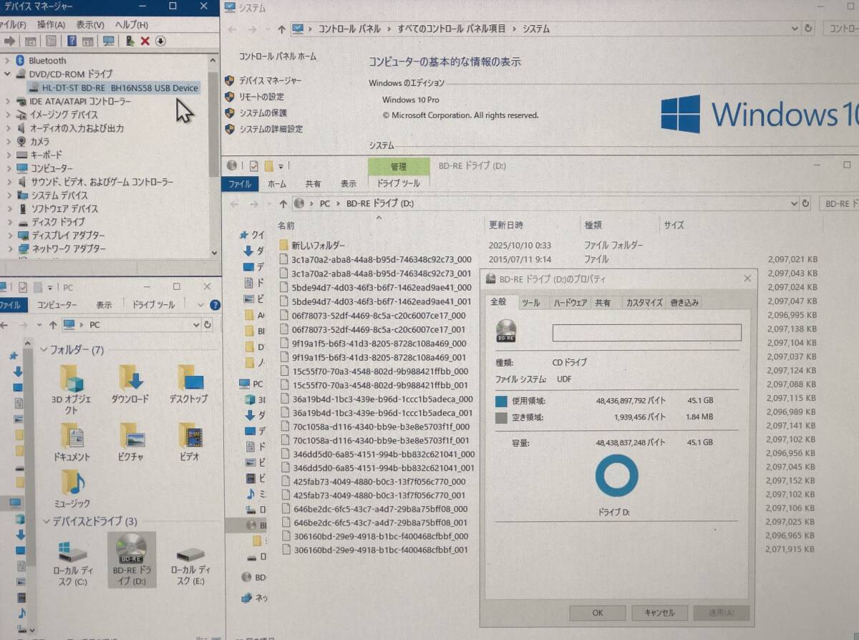Click up arrow in BD-RE Explorer navigation
The width and height of the screenshot is (859, 640).
click(x=283, y=204)
